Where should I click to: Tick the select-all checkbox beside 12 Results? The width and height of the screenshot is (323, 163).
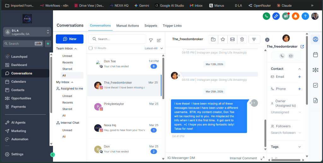(x=91, y=48)
